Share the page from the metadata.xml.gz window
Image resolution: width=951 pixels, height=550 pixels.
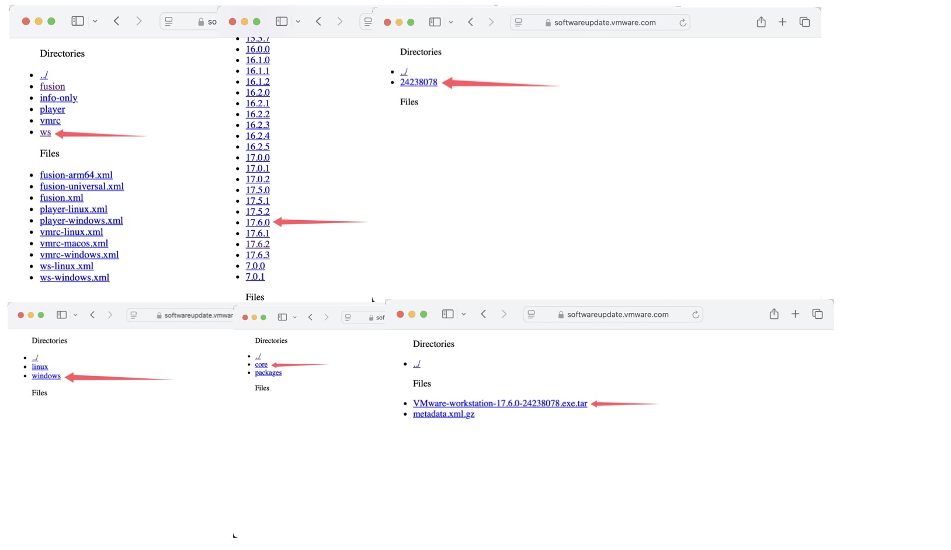(x=774, y=314)
